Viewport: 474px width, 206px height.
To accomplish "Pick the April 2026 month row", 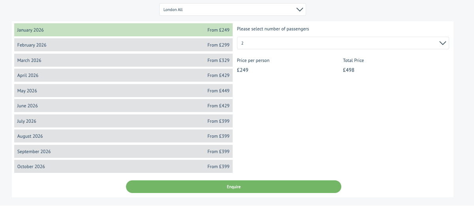I will coord(123,75).
